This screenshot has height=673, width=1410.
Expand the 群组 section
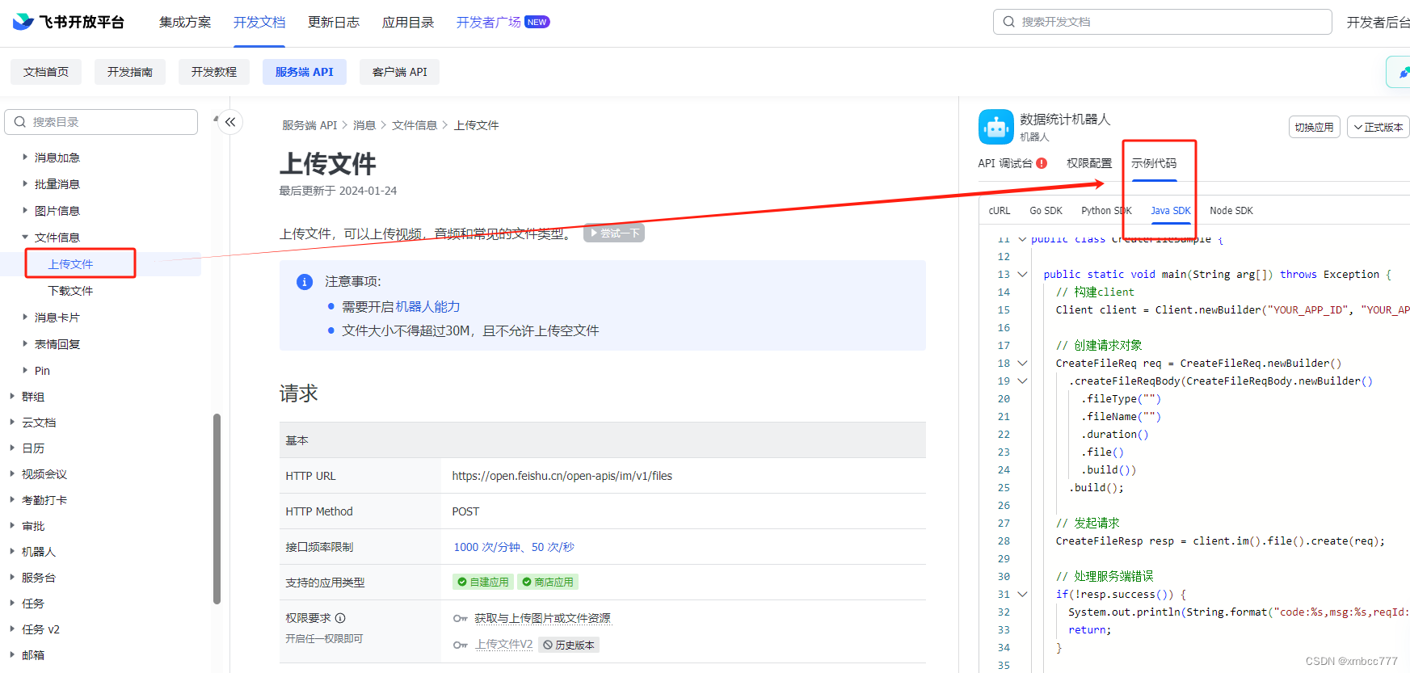(x=12, y=397)
